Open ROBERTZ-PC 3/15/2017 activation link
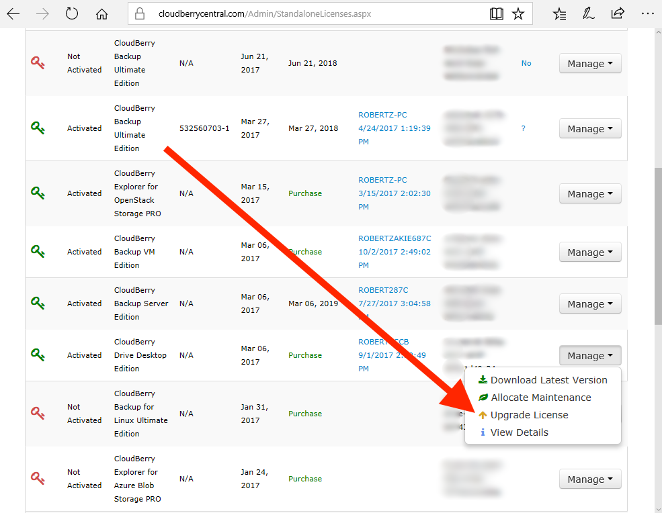662x513 pixels. [x=395, y=193]
